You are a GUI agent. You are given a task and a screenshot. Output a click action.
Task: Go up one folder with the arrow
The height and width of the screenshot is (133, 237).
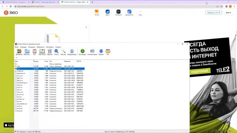17,58
